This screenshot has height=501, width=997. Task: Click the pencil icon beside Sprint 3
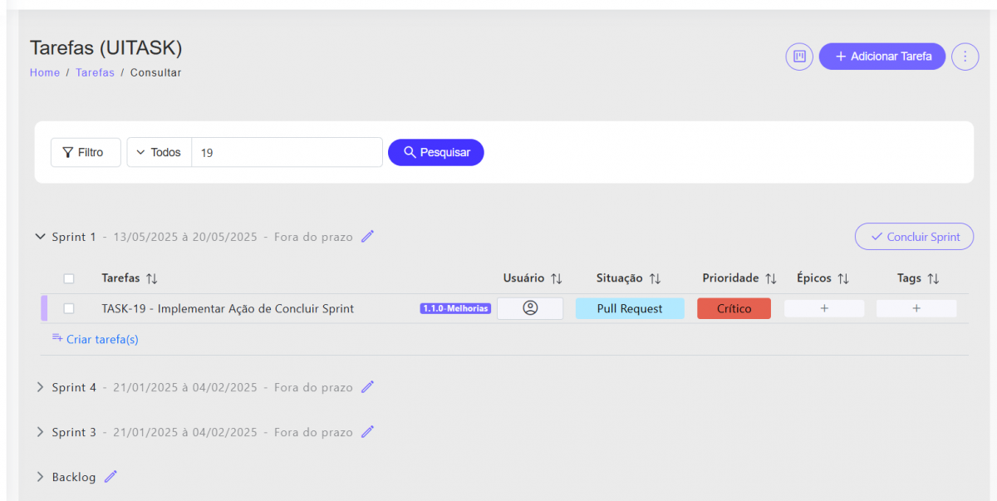coord(367,432)
